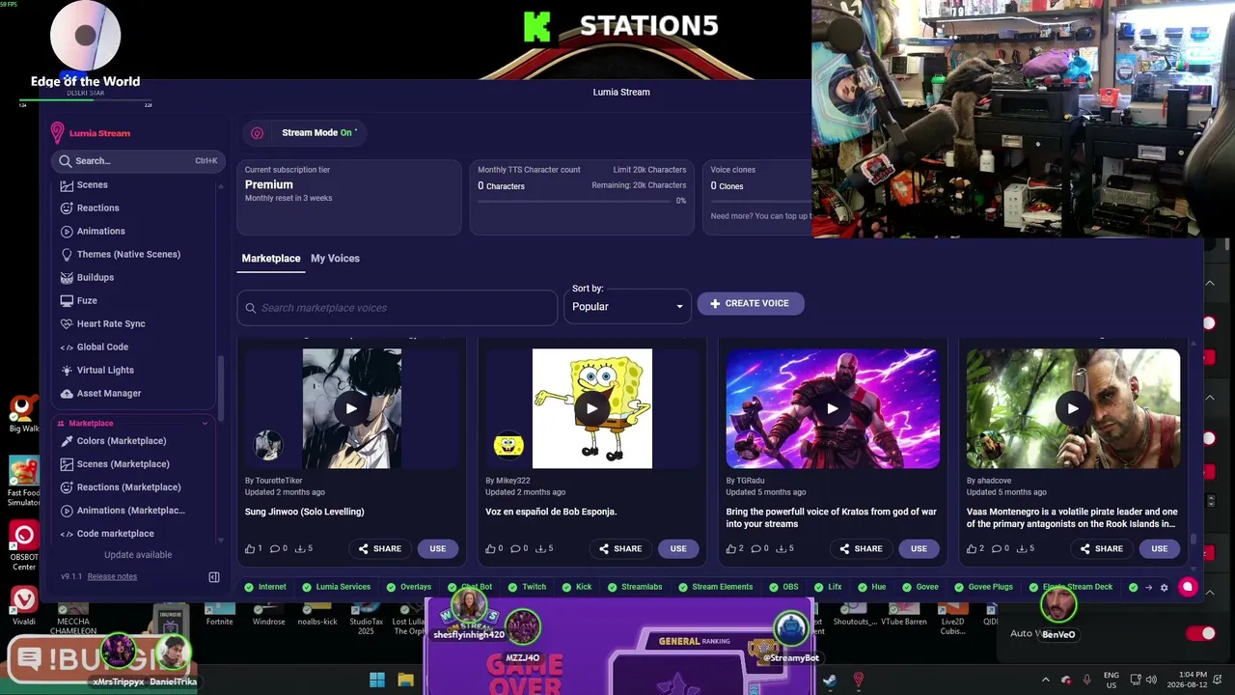Toggle the Lumia Services status indicator
This screenshot has width=1235, height=695.
coord(336,587)
